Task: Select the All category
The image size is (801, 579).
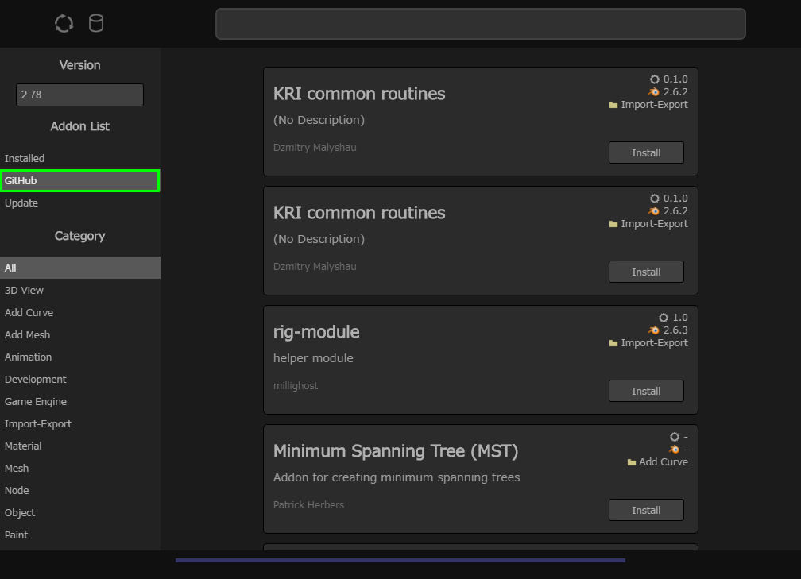Action: coord(80,268)
